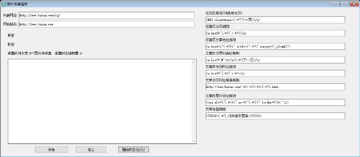This screenshot has height=157, width=360.
Task: Click the 文章标题规则 label
Action: [x=216, y=109]
